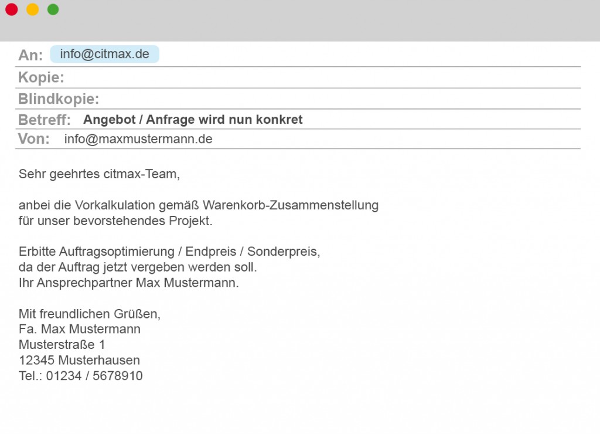The width and height of the screenshot is (600, 434).
Task: Focus the Kopie (CC) field
Action: pos(322,77)
